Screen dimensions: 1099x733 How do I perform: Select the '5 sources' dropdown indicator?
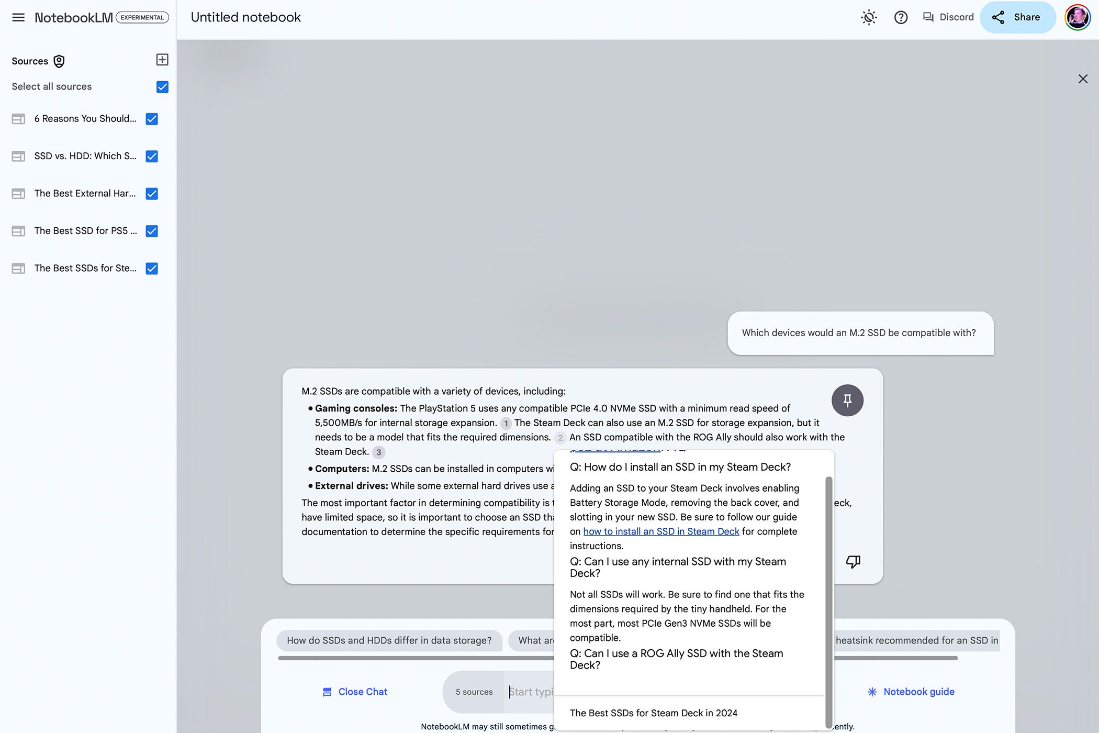click(474, 691)
